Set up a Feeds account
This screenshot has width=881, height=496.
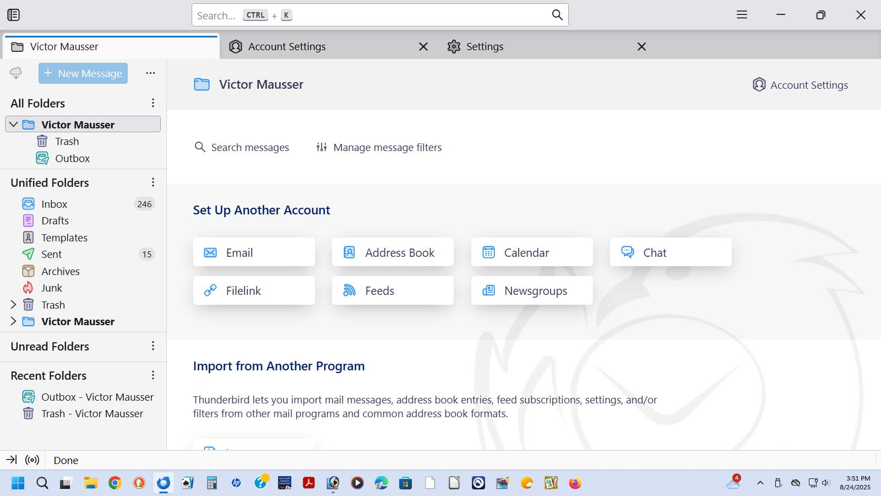[393, 290]
